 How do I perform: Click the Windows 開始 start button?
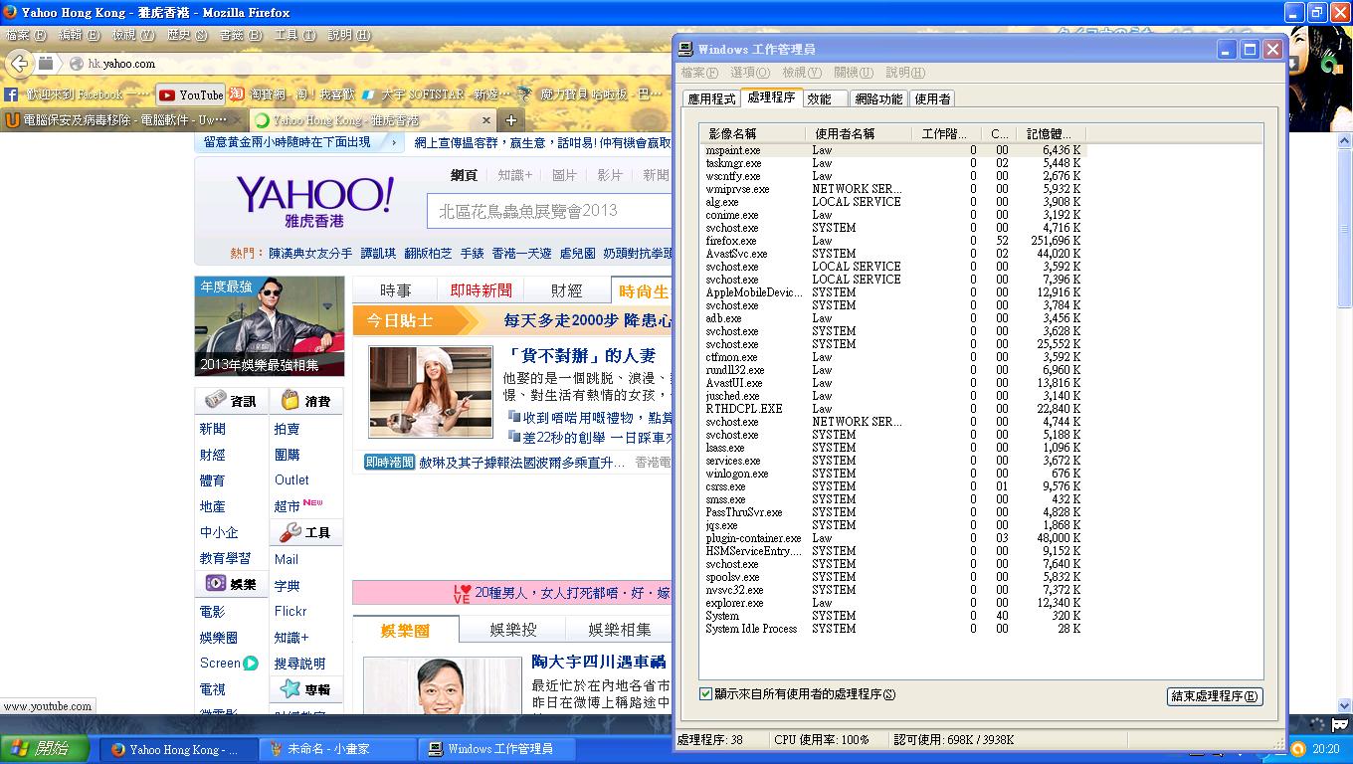point(46,749)
